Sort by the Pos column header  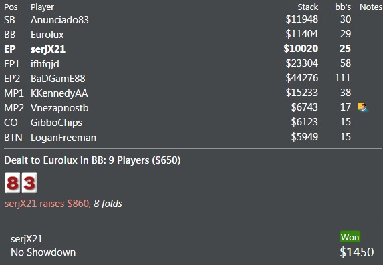point(11,7)
